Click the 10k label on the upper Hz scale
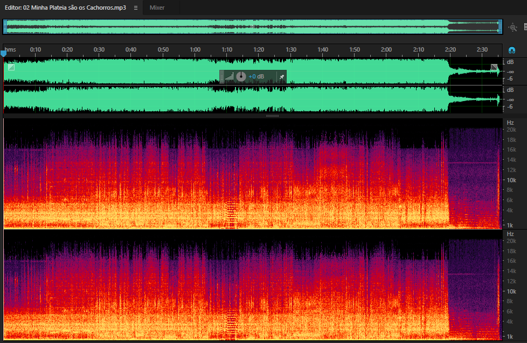Image resolution: width=527 pixels, height=343 pixels. pos(511,180)
